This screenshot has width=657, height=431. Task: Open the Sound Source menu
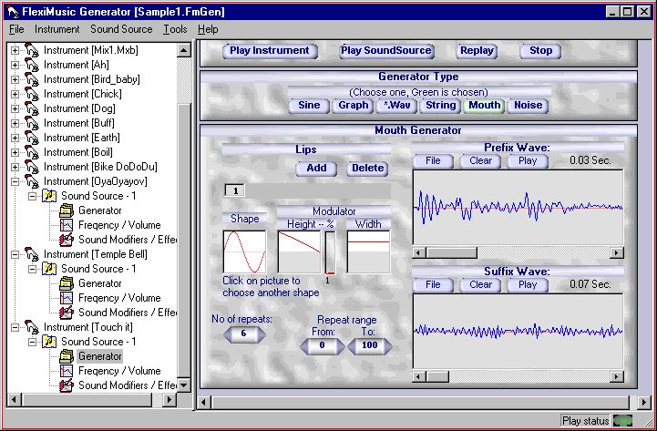pyautogui.click(x=121, y=29)
